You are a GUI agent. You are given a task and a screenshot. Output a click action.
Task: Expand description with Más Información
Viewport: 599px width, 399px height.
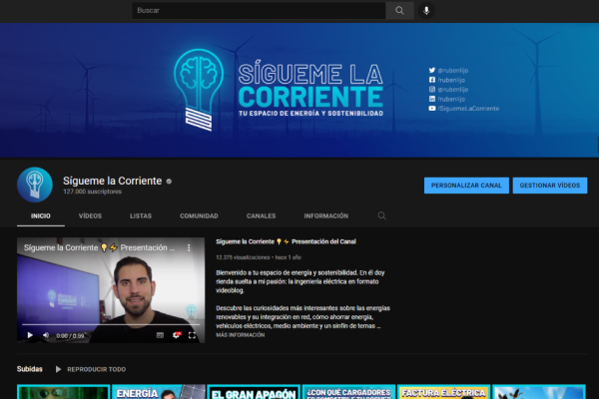coord(241,335)
